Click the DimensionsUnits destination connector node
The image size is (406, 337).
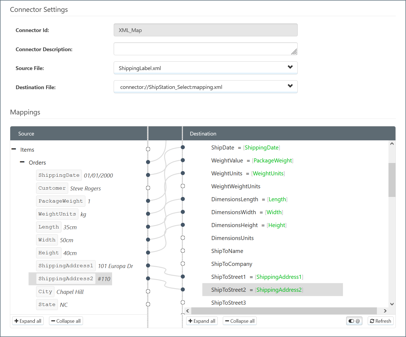[x=183, y=238]
